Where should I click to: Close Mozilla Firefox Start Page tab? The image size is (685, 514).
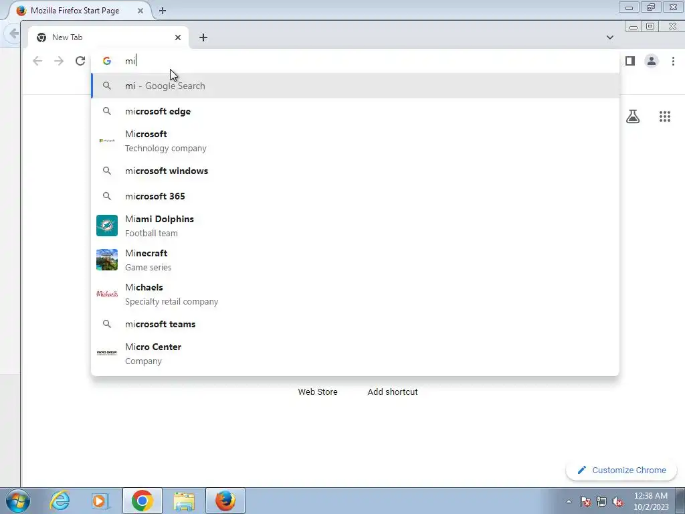pos(140,11)
